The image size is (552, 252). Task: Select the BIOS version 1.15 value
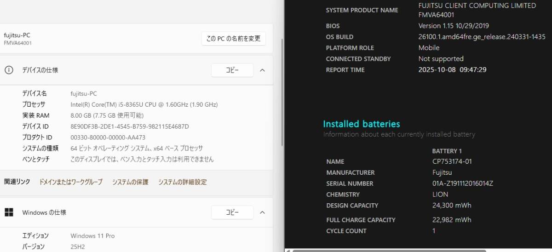click(x=454, y=26)
